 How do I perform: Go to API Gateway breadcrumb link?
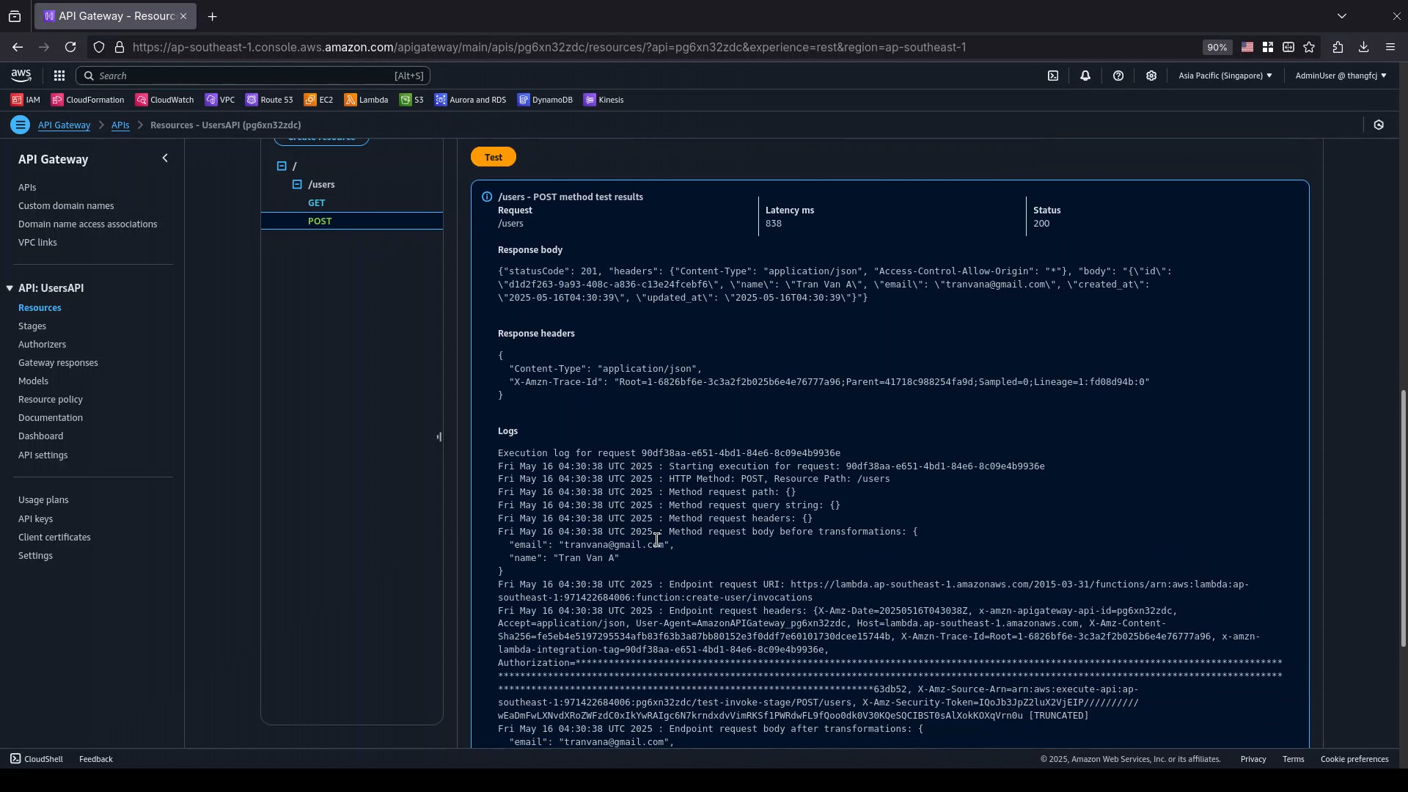tap(64, 125)
